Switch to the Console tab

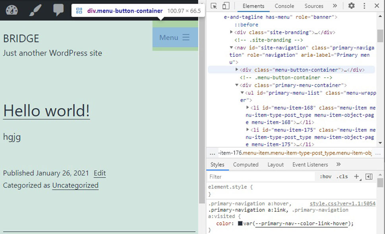pyautogui.click(x=284, y=6)
